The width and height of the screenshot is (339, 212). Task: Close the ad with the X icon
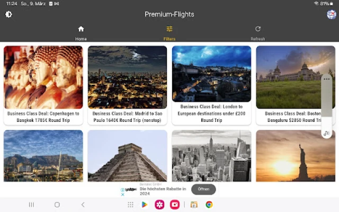pyautogui.click(x=123, y=193)
